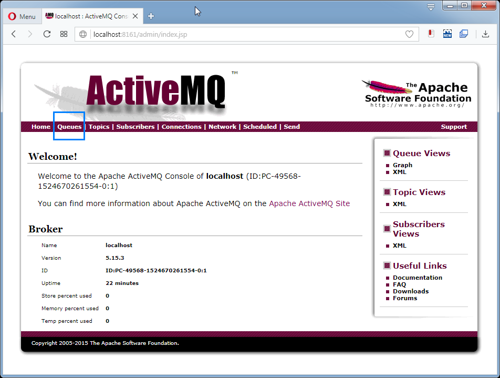Open the snapshot windows extension icon
The width and height of the screenshot is (500, 378).
[x=464, y=34]
